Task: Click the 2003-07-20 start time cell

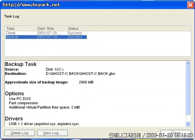Action: tap(49, 33)
